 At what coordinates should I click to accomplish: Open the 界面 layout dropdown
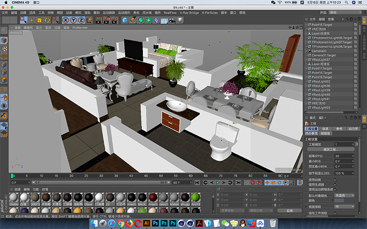[345, 12]
